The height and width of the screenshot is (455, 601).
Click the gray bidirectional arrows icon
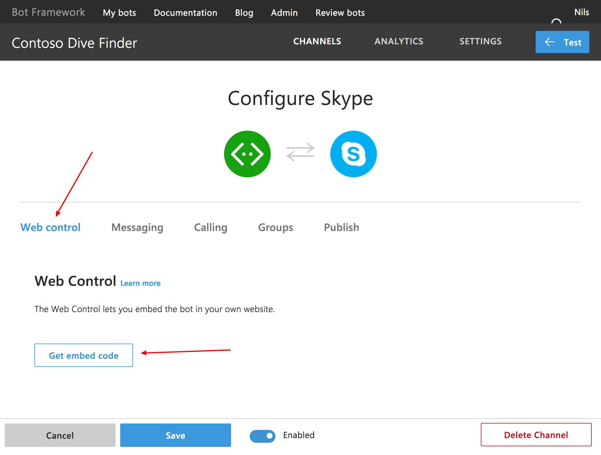click(300, 152)
